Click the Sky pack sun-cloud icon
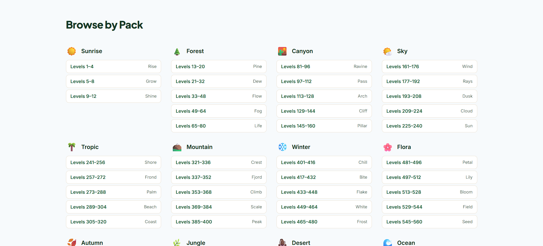The width and height of the screenshot is (543, 246). 388,51
